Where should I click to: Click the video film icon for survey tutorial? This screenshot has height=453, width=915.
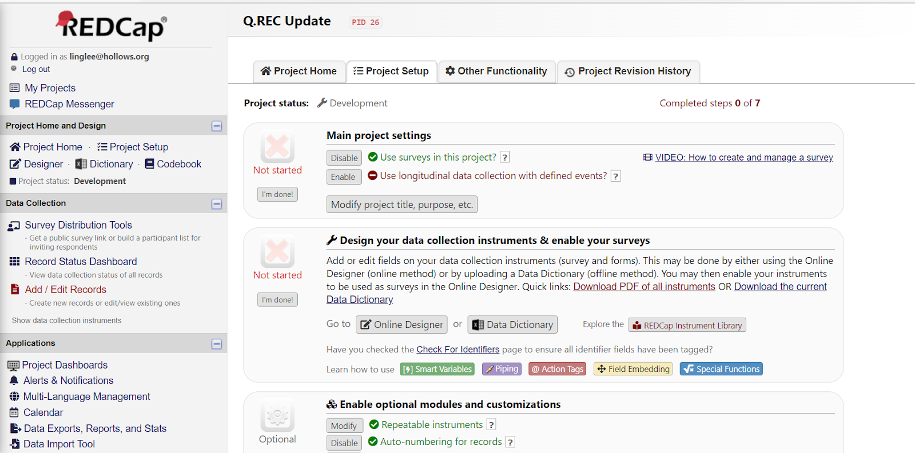tap(647, 157)
